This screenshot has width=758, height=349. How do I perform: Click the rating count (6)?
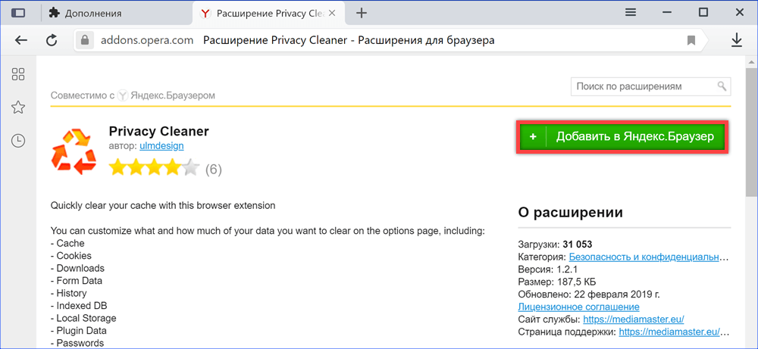pyautogui.click(x=214, y=170)
